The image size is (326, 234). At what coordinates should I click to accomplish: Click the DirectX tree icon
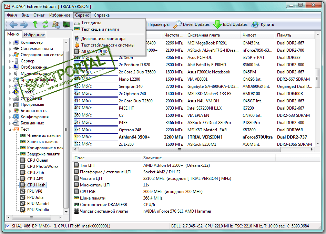click(16, 92)
